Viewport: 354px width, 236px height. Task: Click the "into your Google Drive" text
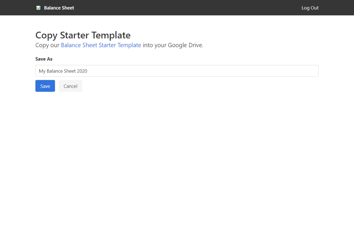pyautogui.click(x=173, y=45)
